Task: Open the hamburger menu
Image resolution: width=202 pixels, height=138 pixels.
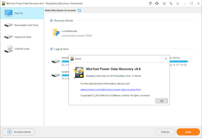Action: point(178,3)
